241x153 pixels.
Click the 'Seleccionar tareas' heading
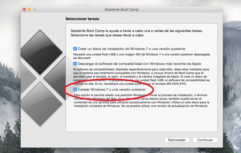coord(82,19)
